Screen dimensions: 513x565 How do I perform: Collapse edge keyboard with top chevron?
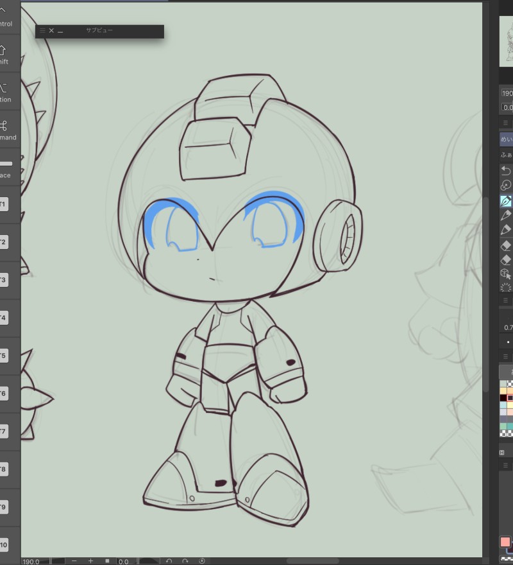click(x=3, y=10)
